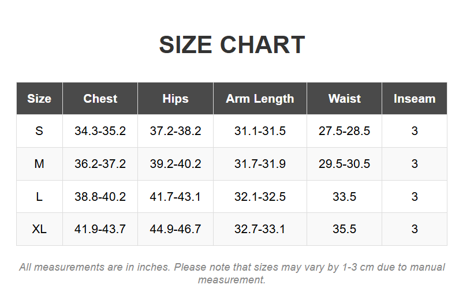The width and height of the screenshot is (459, 307).
Task: Select the size XL row label
Action: 39,229
